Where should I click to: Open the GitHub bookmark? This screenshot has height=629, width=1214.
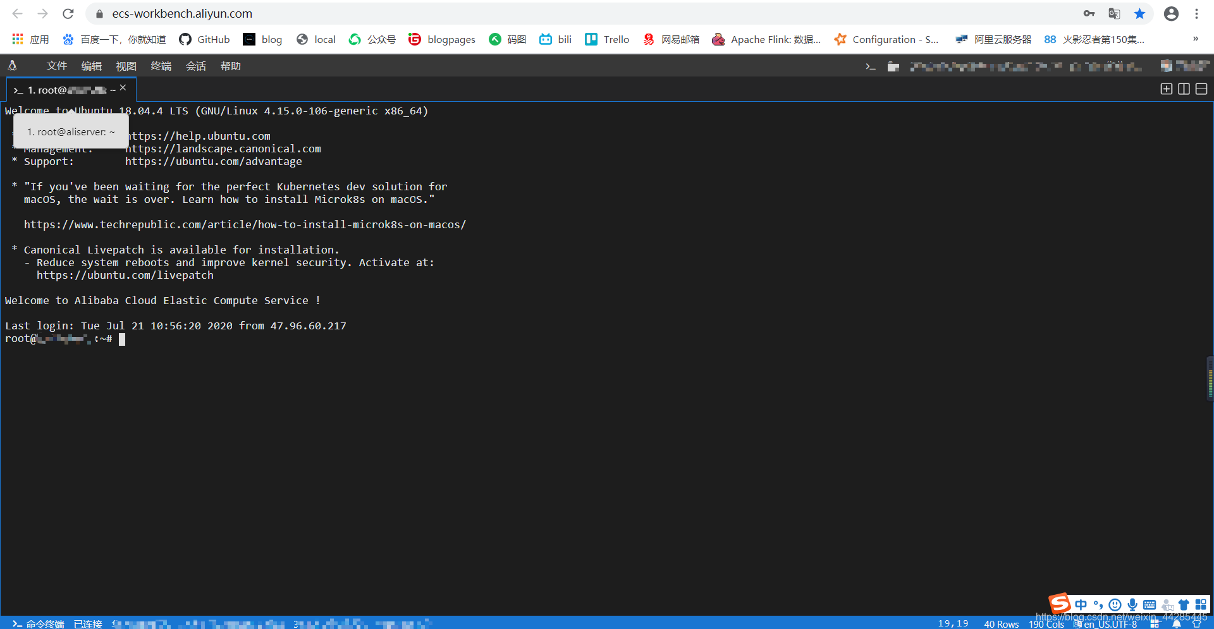(204, 39)
